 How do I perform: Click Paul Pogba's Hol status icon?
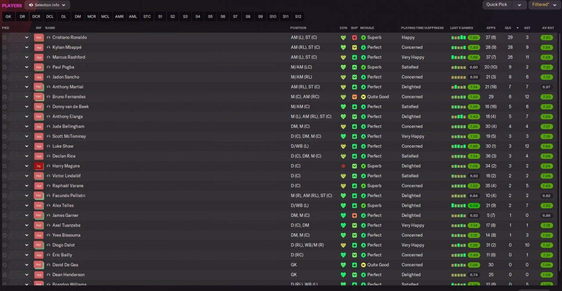[39, 67]
